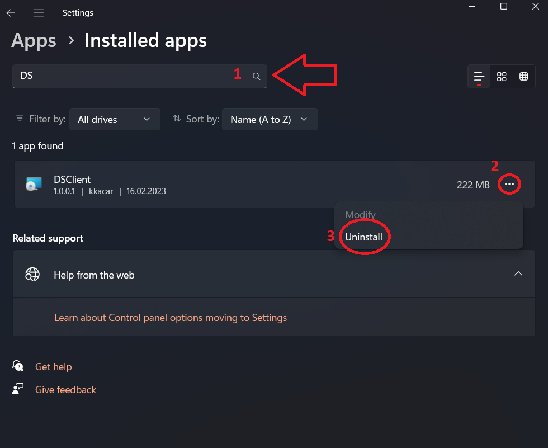
Task: Open the Name (A to Z) sort dropdown
Action: tap(270, 119)
